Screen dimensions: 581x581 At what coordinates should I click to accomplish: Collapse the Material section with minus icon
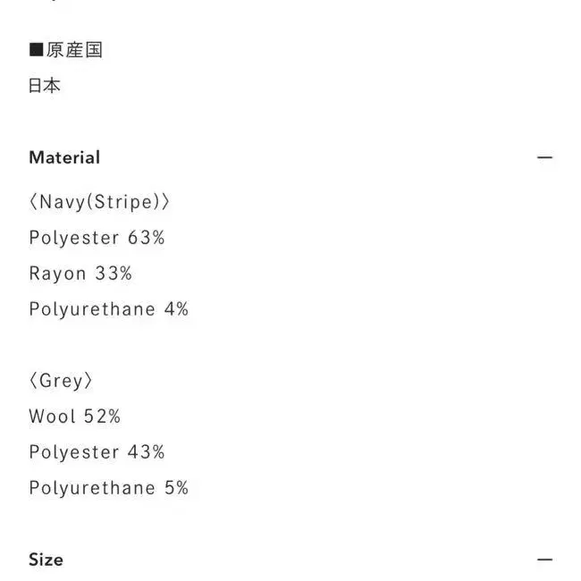tap(544, 157)
